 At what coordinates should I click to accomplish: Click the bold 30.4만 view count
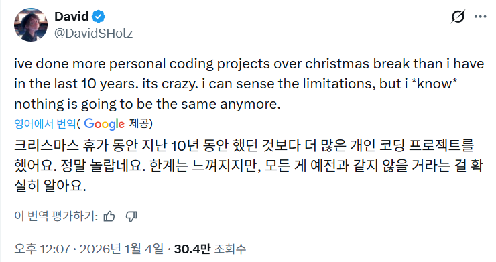click(x=192, y=249)
